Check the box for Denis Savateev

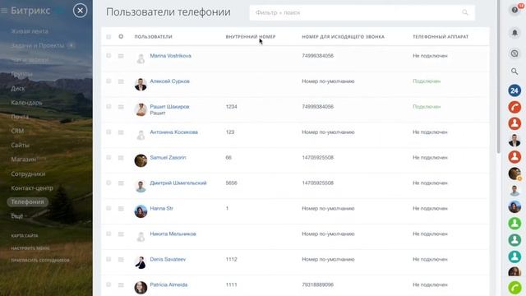pyautogui.click(x=108, y=259)
